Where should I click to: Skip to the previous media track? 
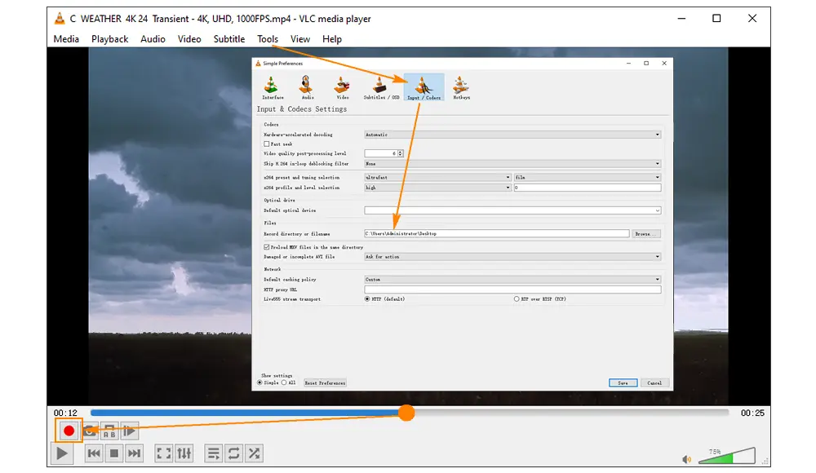click(94, 453)
